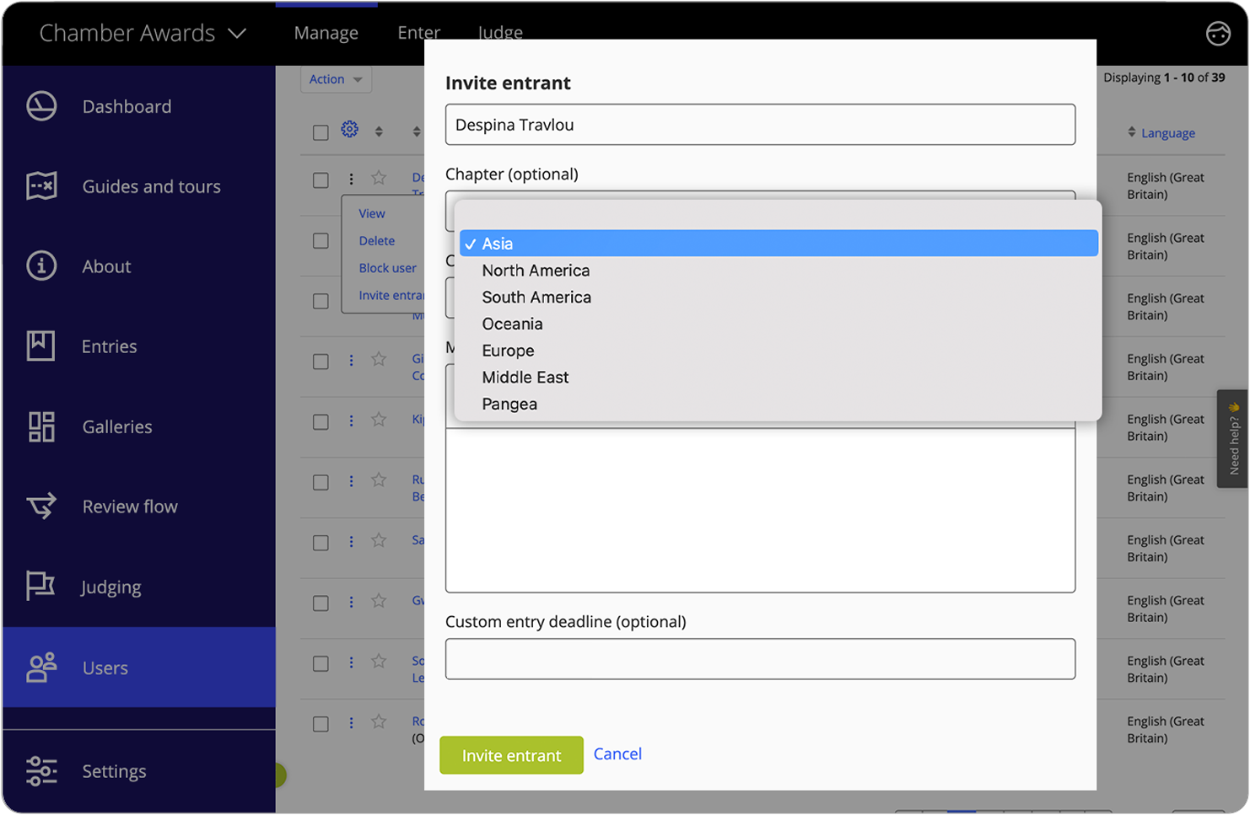Open the About section icon
The height and width of the screenshot is (815, 1250).
click(x=41, y=265)
